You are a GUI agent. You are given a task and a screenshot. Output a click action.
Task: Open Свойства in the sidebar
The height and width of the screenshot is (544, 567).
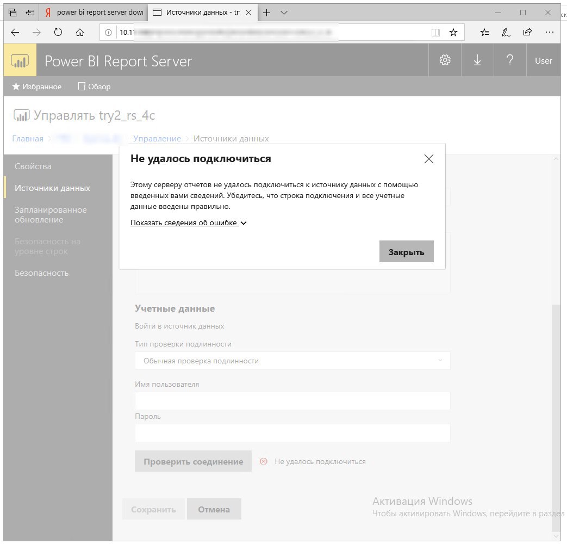[33, 166]
